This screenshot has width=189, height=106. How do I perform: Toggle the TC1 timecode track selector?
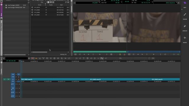13,81
